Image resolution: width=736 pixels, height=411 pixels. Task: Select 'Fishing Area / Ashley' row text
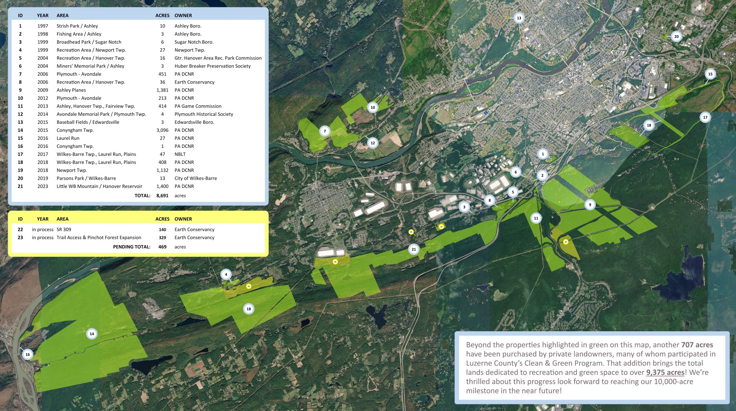[x=79, y=34]
